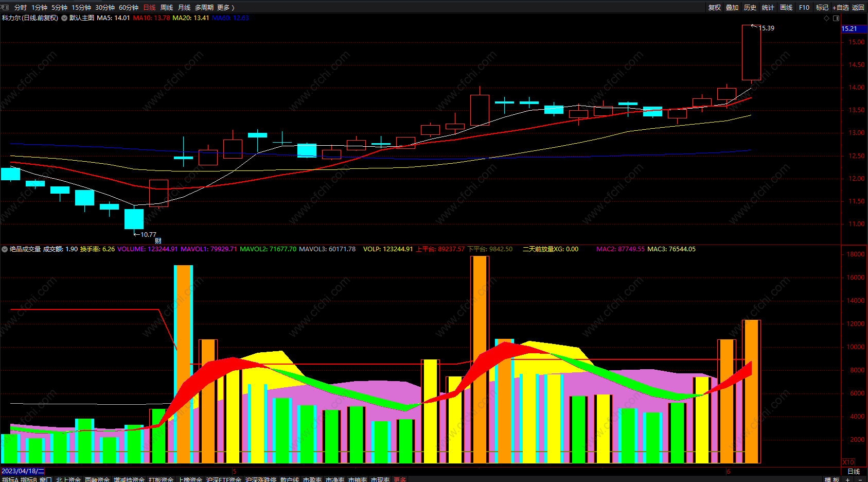Select the 30分钟 period tab

pyautogui.click(x=105, y=8)
